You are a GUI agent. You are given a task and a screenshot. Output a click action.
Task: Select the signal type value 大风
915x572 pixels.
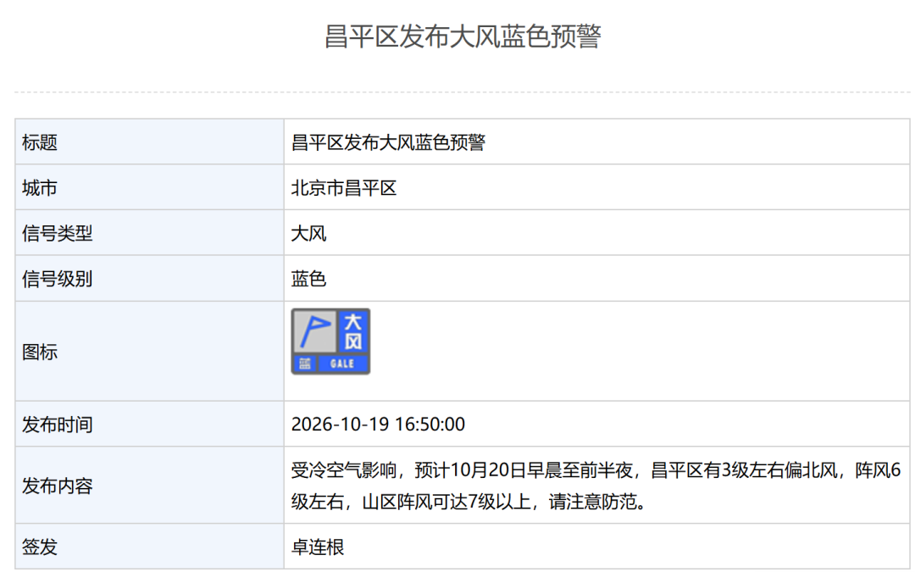click(308, 234)
